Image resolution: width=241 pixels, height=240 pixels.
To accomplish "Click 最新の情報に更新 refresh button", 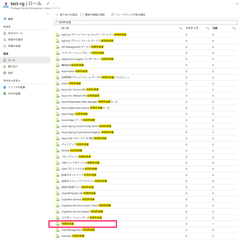I will (x=93, y=15).
